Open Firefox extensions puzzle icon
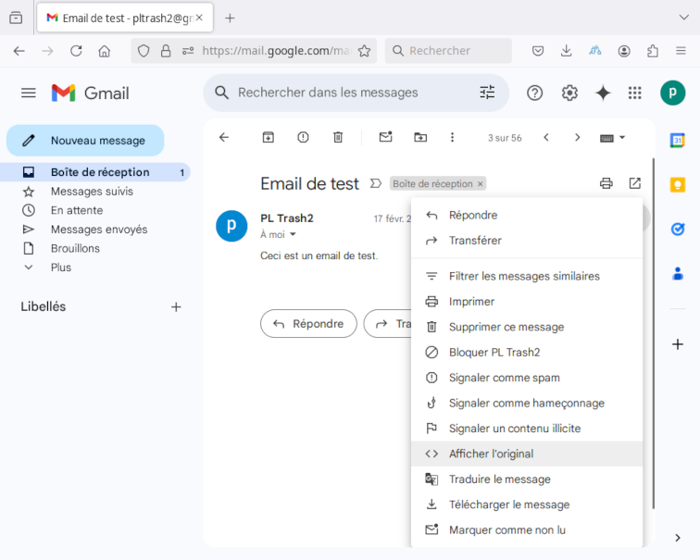 (652, 51)
